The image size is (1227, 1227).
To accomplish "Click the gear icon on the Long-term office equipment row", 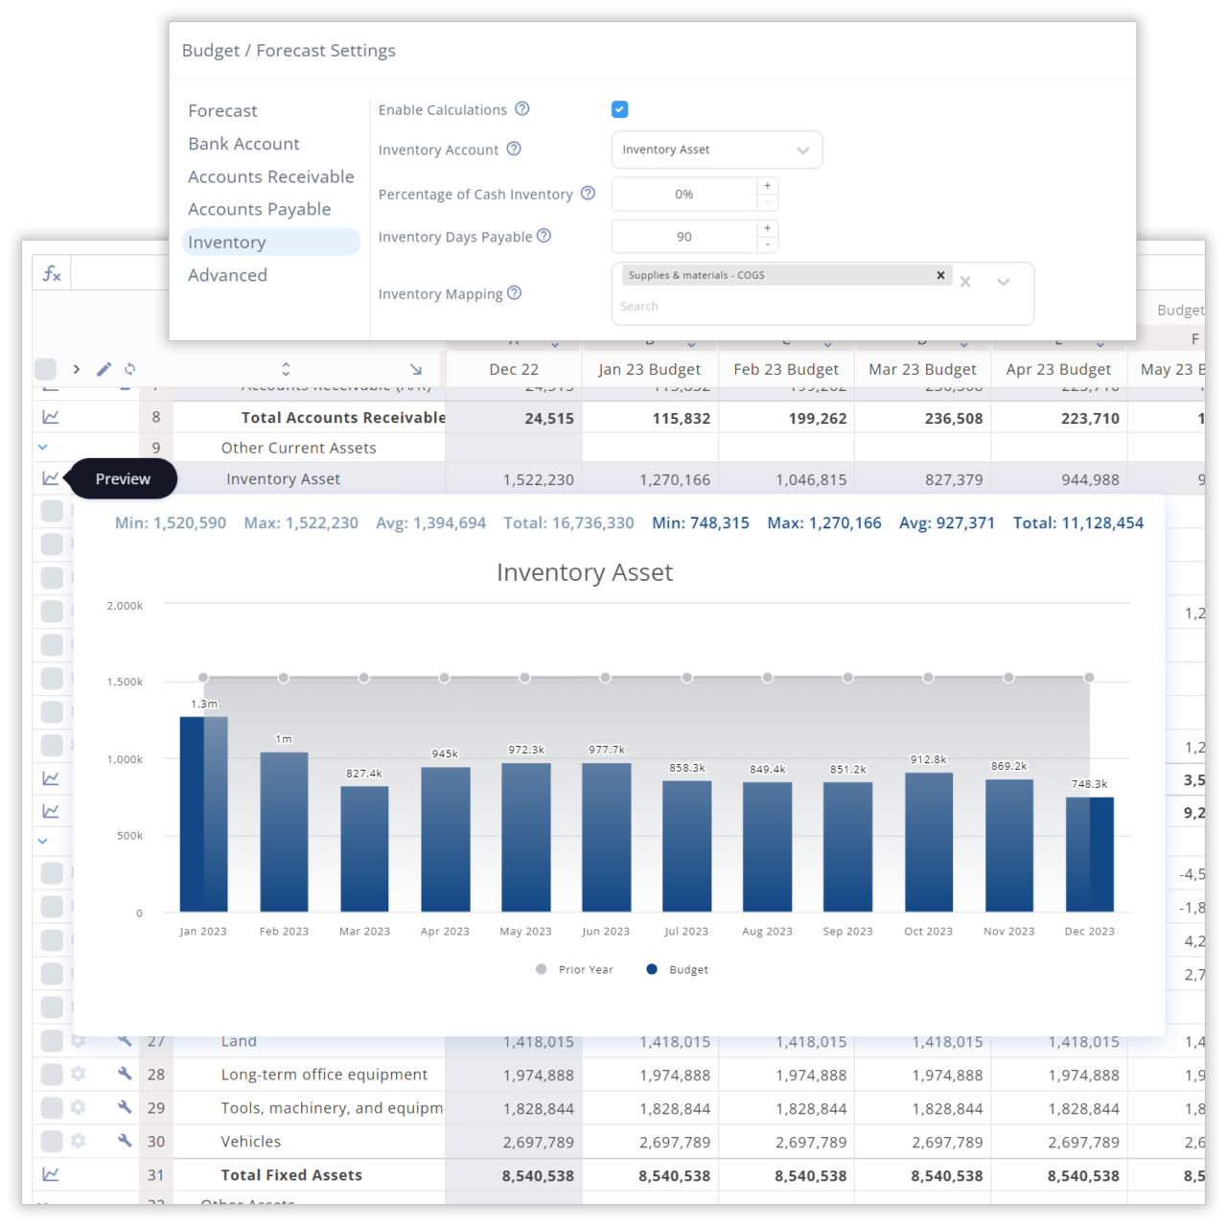I will pyautogui.click(x=78, y=1074).
